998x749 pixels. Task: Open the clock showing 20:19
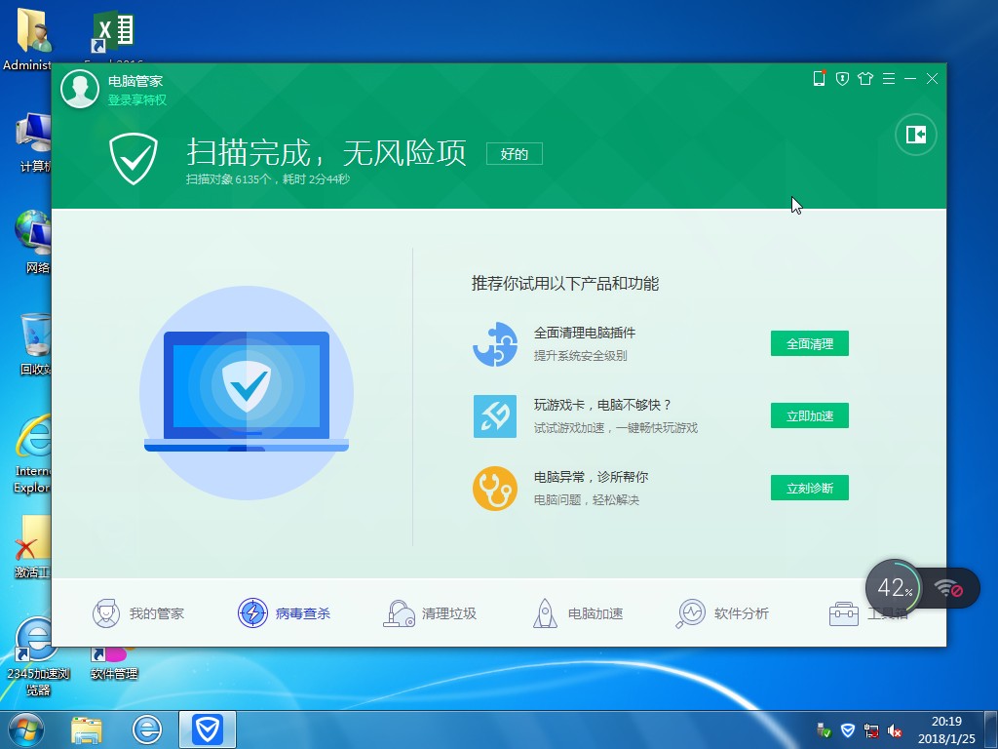[946, 729]
